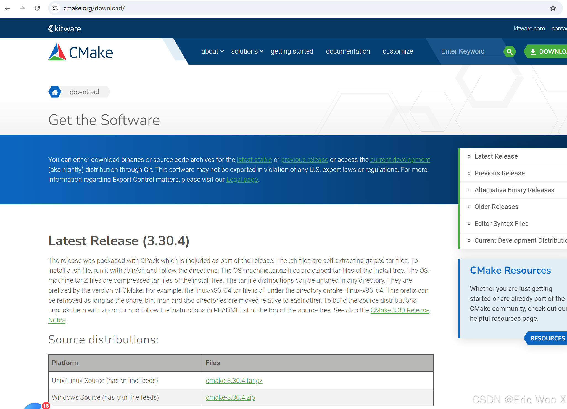Reload the page

click(x=37, y=8)
